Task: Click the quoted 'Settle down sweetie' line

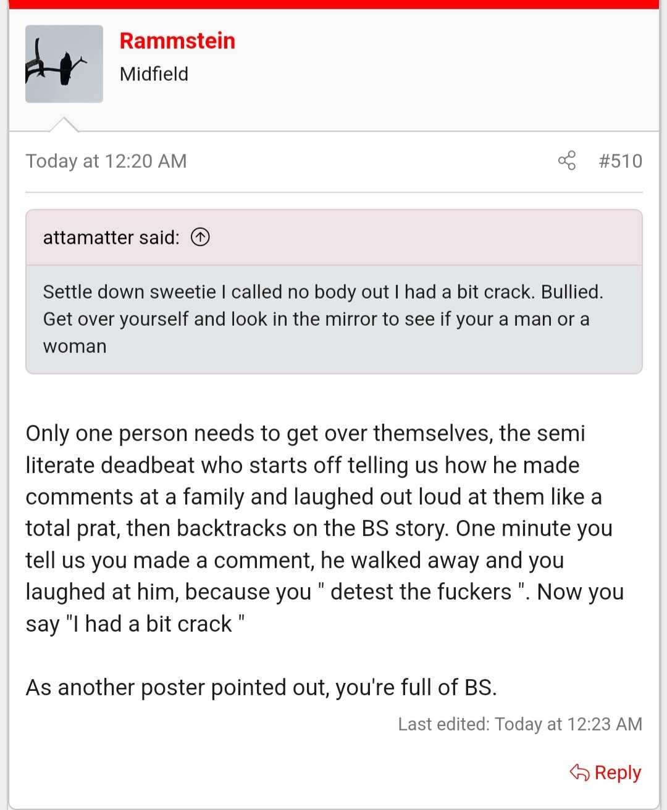Action: pos(323,292)
